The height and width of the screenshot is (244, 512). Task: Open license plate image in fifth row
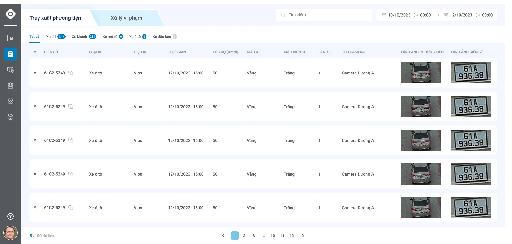tap(471, 208)
